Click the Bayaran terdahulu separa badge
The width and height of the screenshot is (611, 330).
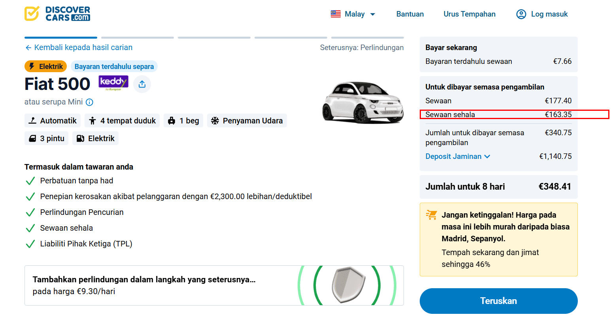pos(114,66)
